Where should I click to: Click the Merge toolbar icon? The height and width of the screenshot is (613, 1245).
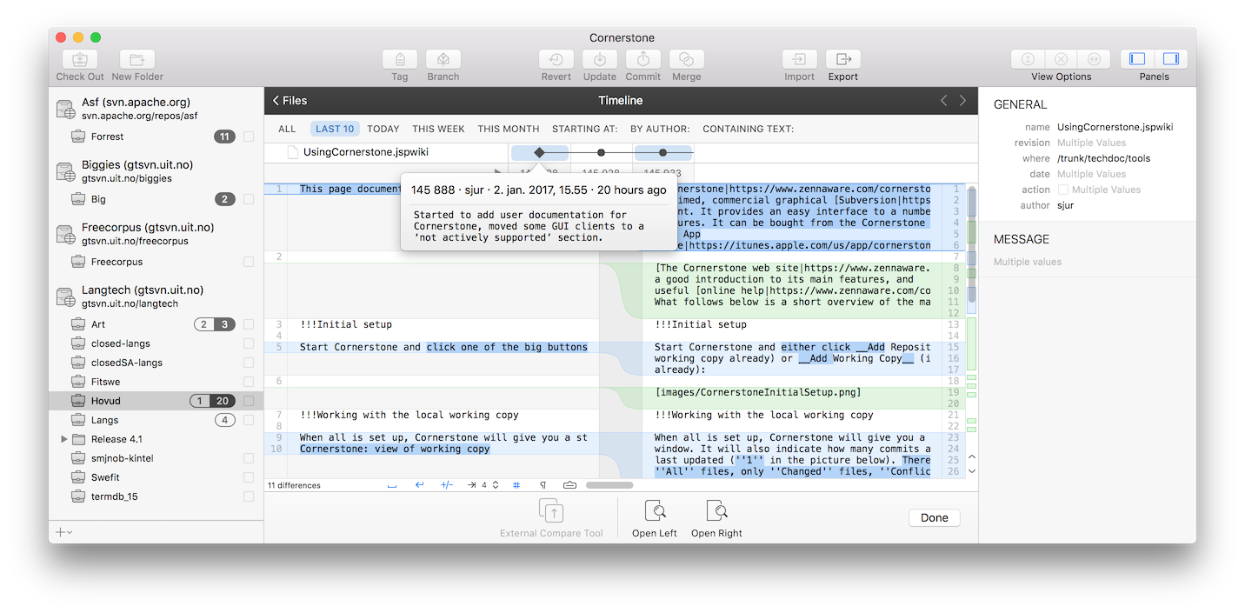click(x=687, y=59)
